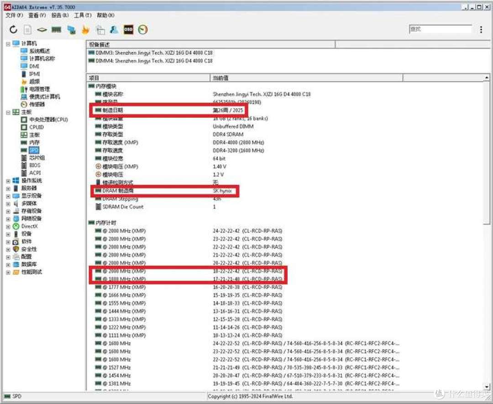
Task: Click the 模块电压 (XMP) 1.40 V row
Action: tap(161, 166)
